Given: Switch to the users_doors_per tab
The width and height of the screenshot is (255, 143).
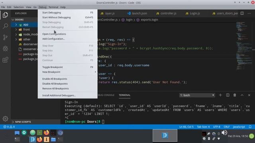Looking at the screenshot, I should click(x=225, y=13).
